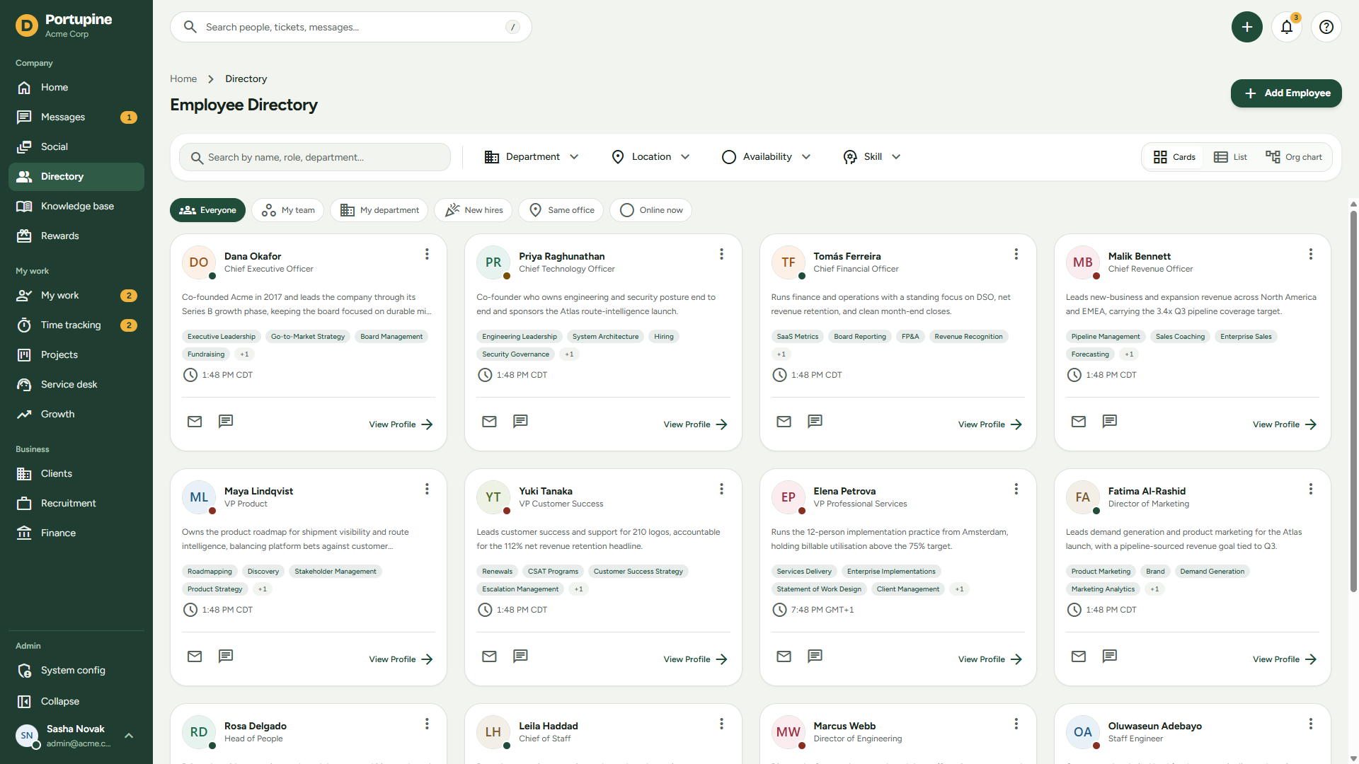Open the Location dropdown filter
The image size is (1359, 764).
650,157
